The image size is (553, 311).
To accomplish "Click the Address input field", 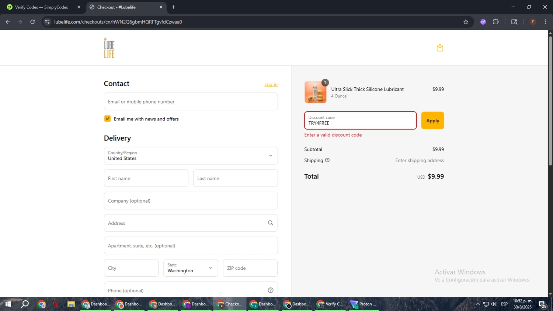I will click(x=191, y=223).
